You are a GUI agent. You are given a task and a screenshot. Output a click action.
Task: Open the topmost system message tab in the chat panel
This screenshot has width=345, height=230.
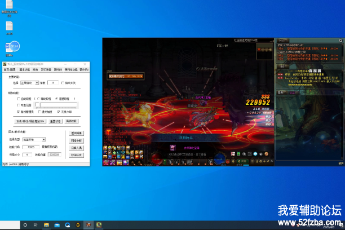tap(283, 41)
